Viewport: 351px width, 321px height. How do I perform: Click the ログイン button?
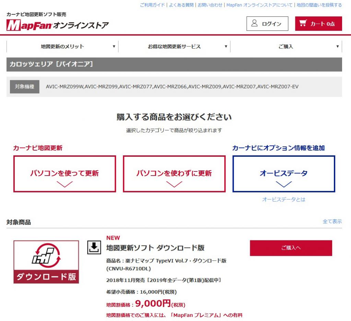267,23
